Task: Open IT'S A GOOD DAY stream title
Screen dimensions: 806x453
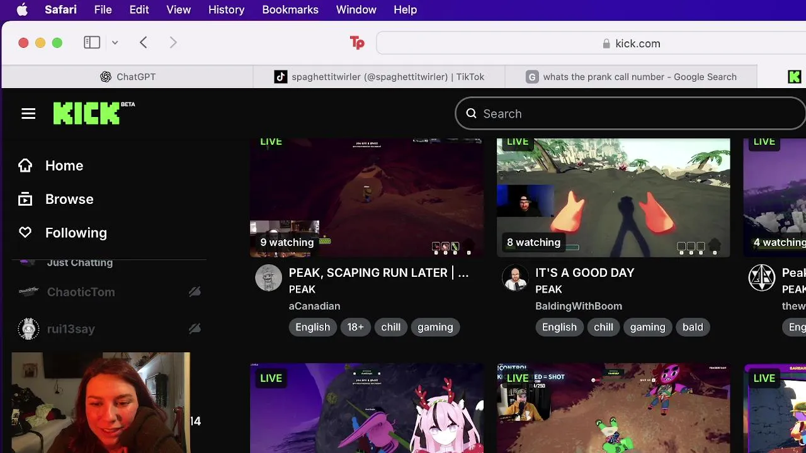Action: (x=585, y=272)
